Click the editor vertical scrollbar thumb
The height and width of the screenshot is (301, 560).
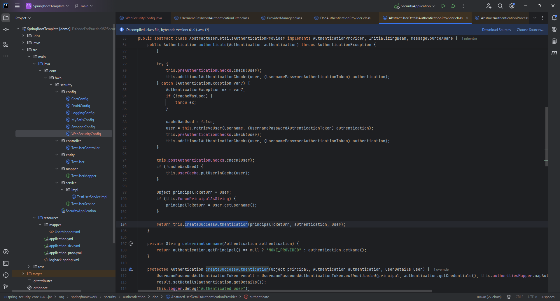[546, 136]
